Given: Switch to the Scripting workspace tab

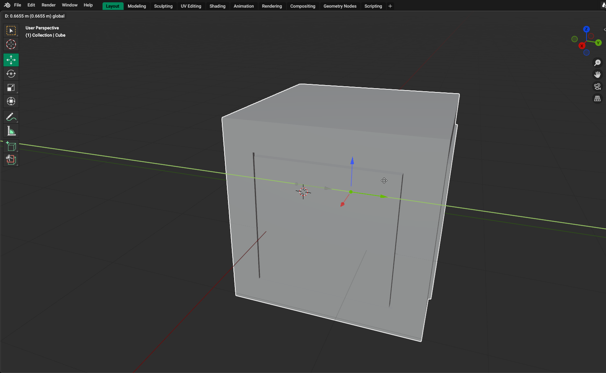Looking at the screenshot, I should 373,6.
